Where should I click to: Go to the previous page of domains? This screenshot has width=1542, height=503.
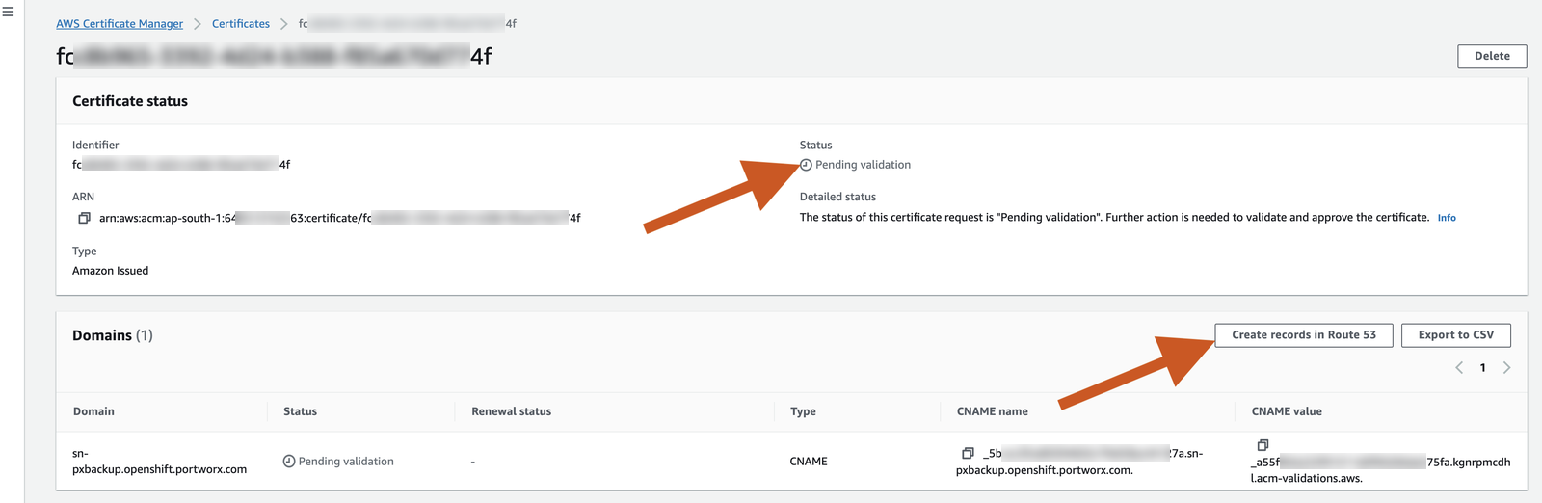(1459, 367)
